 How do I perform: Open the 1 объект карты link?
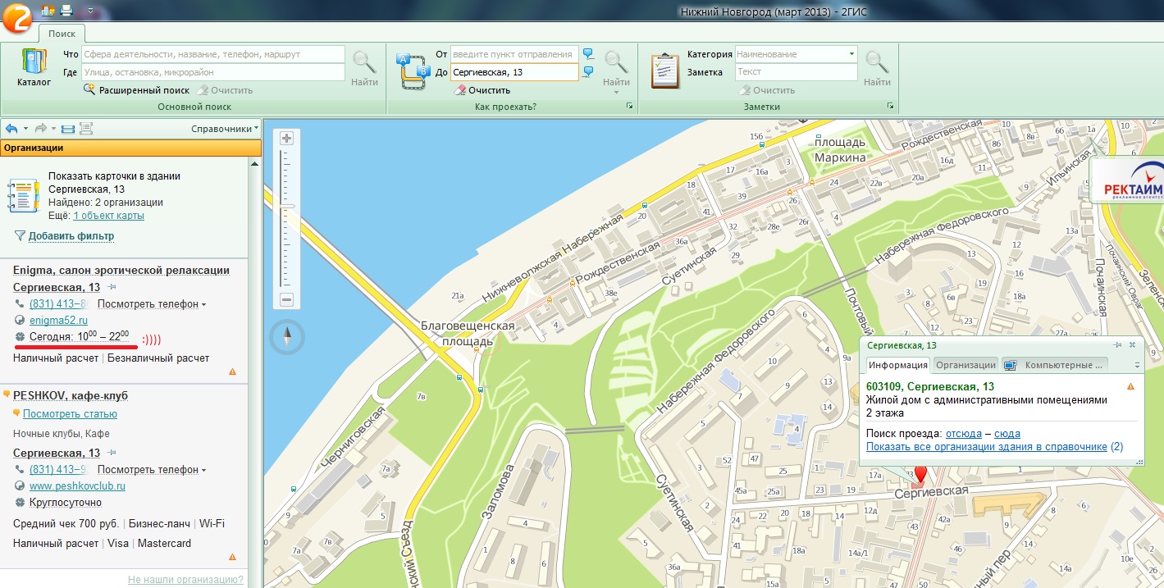108,216
